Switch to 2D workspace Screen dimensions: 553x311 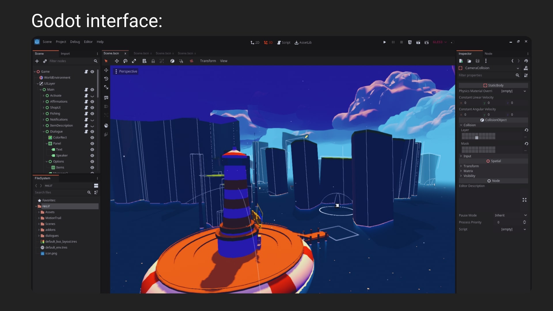coord(255,42)
